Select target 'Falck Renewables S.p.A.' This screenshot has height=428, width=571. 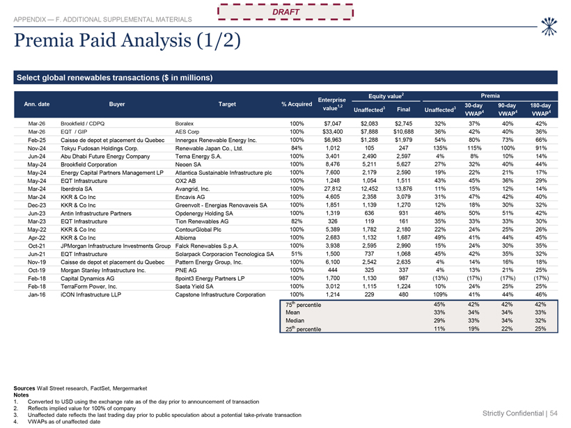click(x=207, y=246)
